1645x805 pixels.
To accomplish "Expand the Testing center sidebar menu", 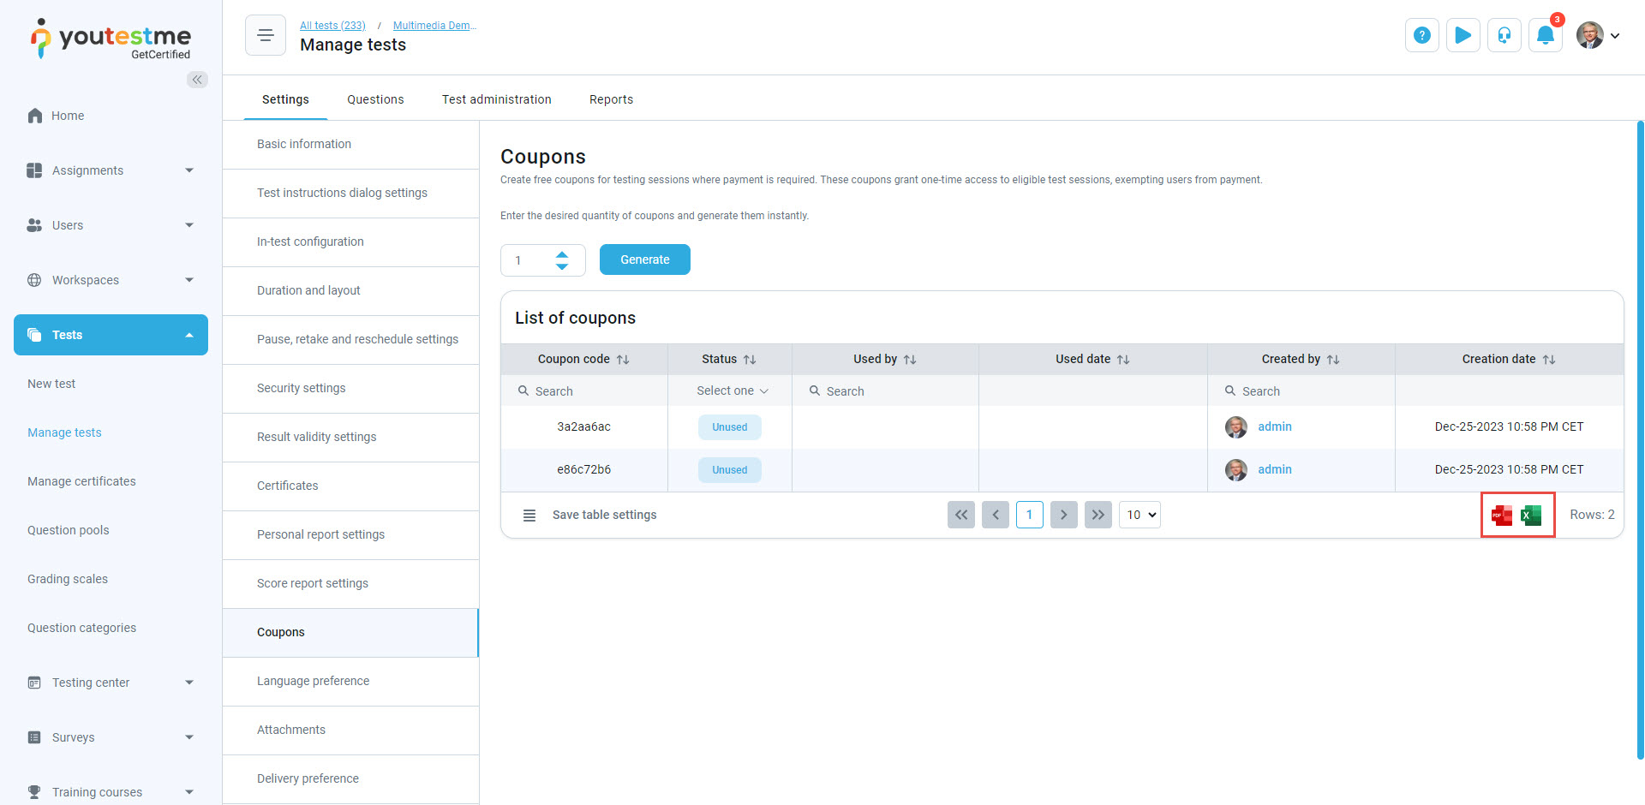I will (189, 683).
